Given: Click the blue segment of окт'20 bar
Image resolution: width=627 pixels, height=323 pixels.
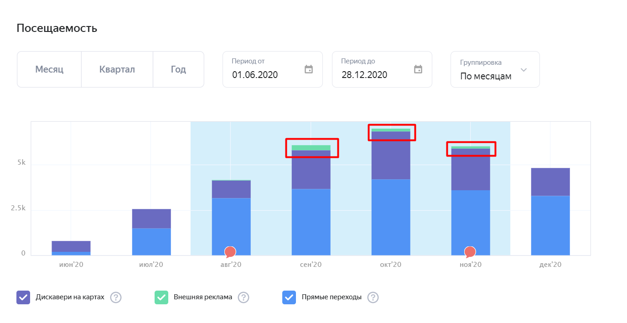Looking at the screenshot, I should [391, 217].
